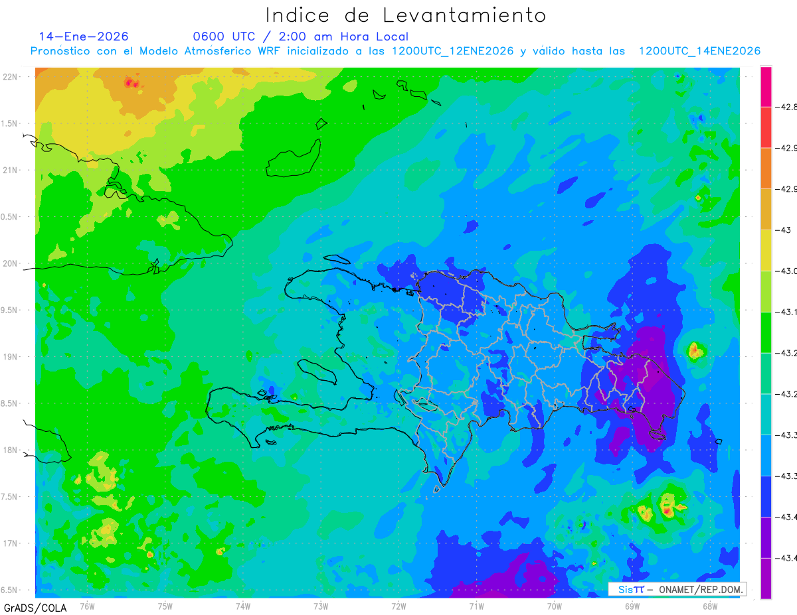Click the "20N" latitude label
The width and height of the screenshot is (797, 615).
point(11,263)
